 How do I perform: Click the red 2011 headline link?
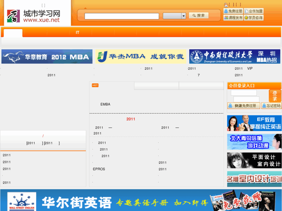click(131, 119)
